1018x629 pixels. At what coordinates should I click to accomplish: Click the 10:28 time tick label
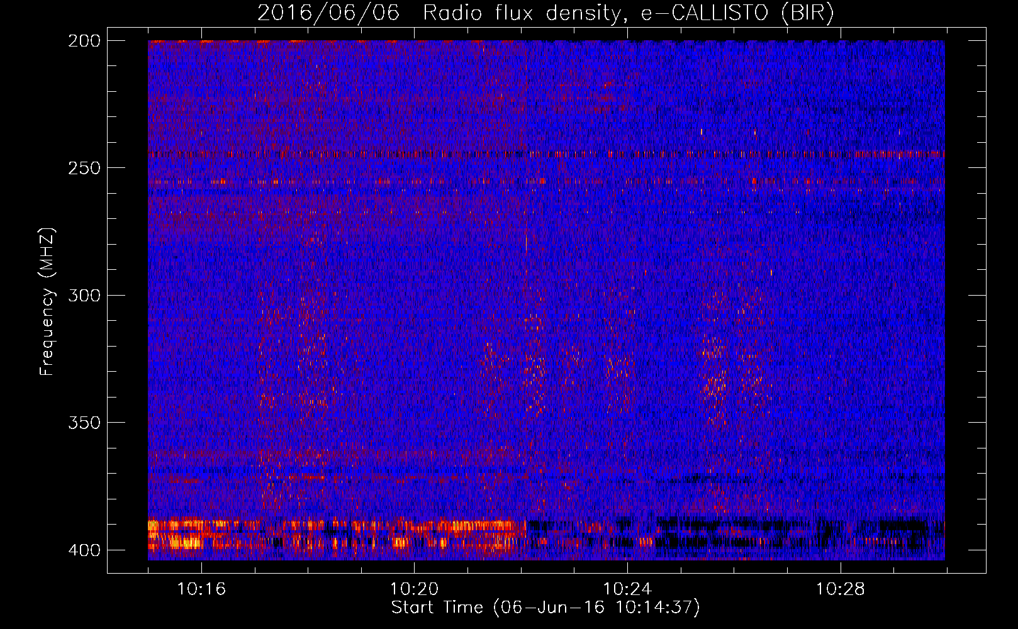pyautogui.click(x=841, y=589)
